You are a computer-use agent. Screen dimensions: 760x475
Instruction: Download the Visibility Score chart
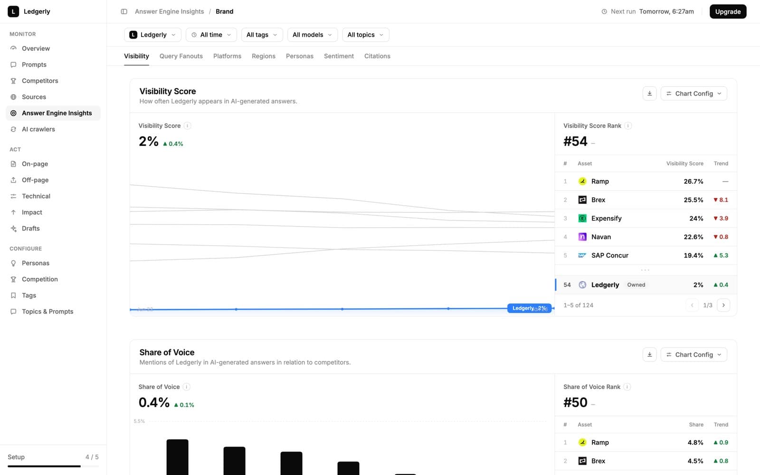point(649,94)
